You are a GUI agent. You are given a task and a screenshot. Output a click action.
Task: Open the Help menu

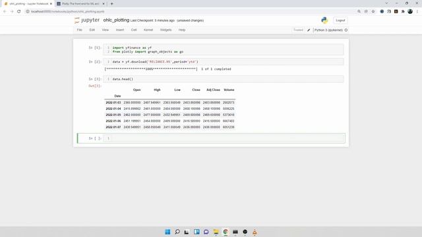182,30
